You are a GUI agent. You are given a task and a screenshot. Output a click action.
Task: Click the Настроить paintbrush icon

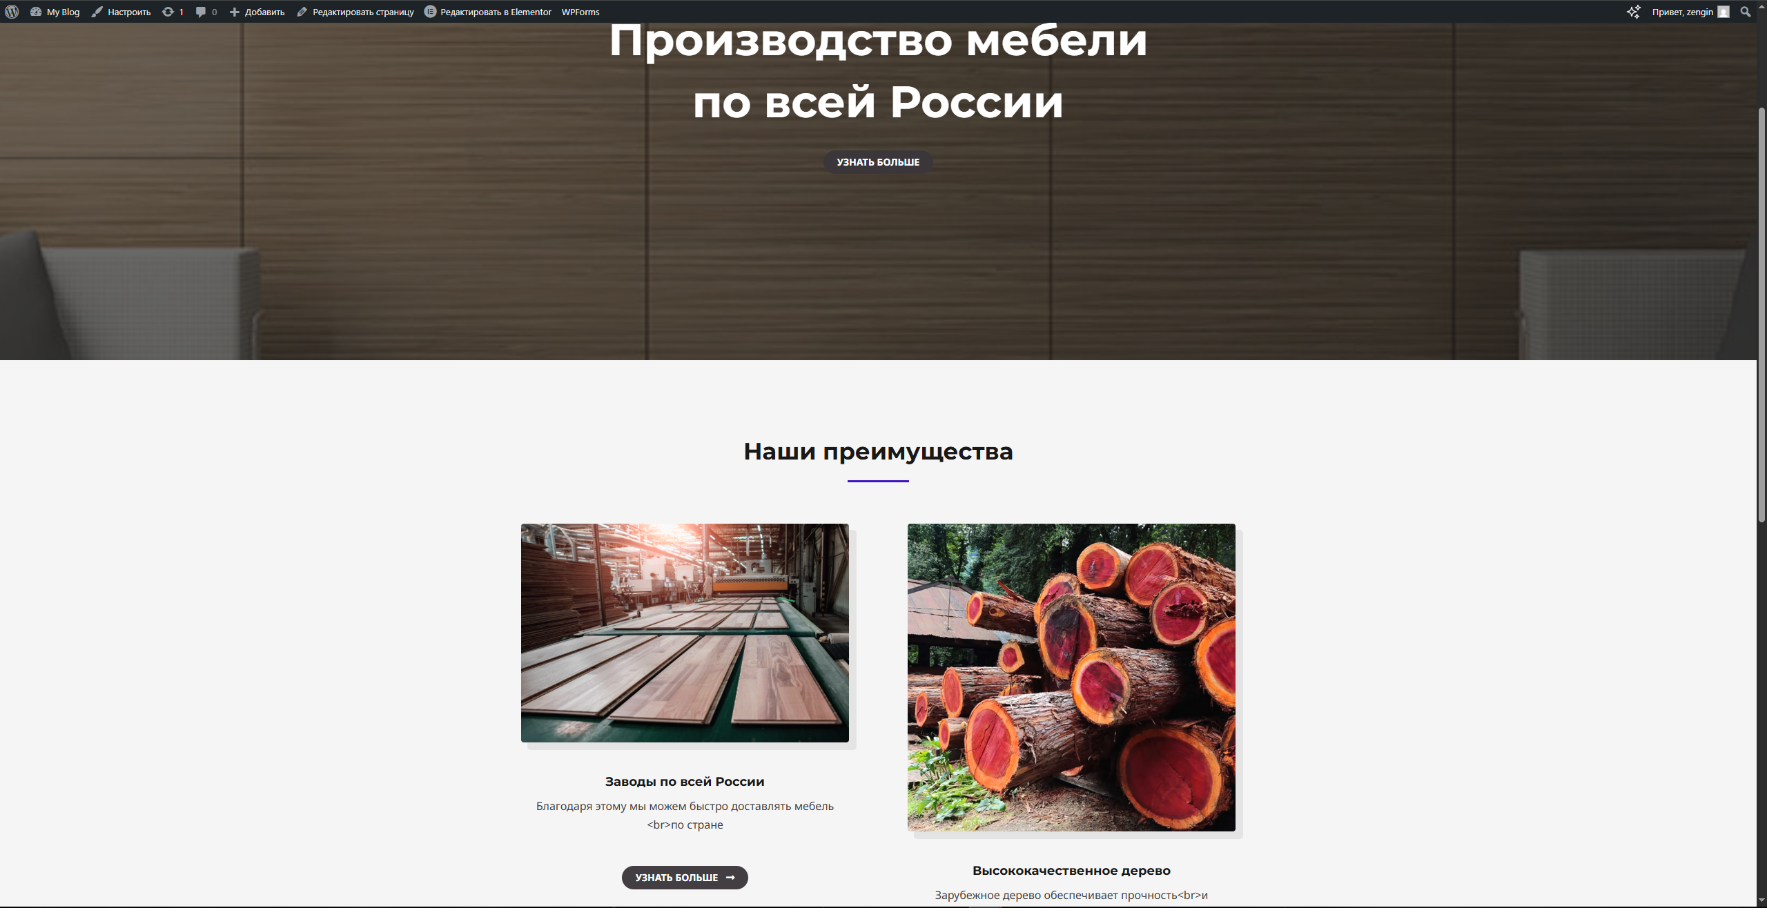(97, 12)
